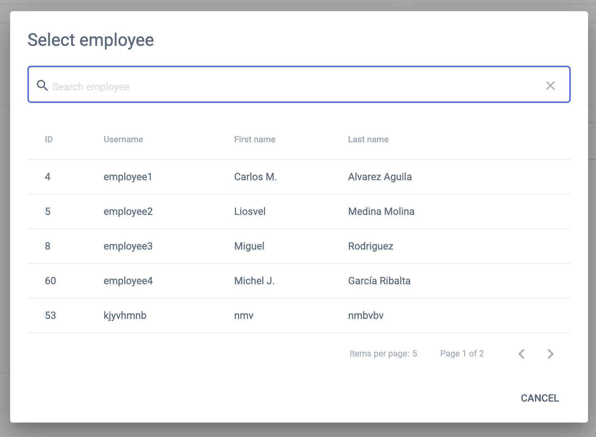Click the Last name column header

[x=368, y=139]
